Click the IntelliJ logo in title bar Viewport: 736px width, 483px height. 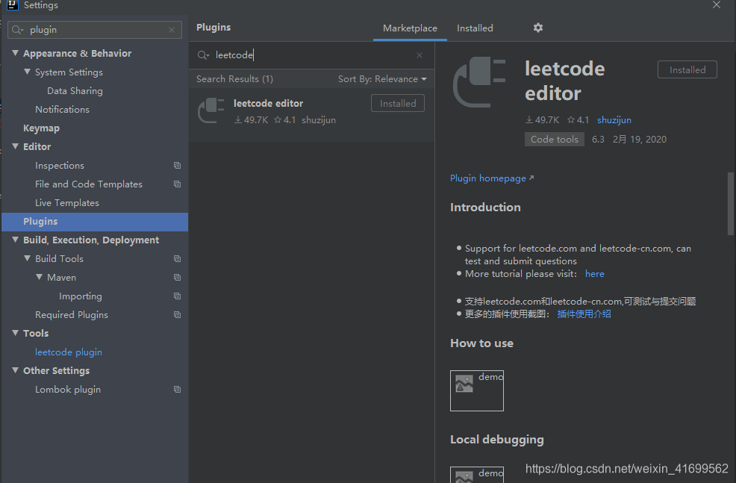(12, 4)
